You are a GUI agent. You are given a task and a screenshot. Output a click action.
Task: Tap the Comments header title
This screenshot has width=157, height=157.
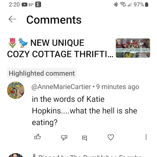point(54,20)
